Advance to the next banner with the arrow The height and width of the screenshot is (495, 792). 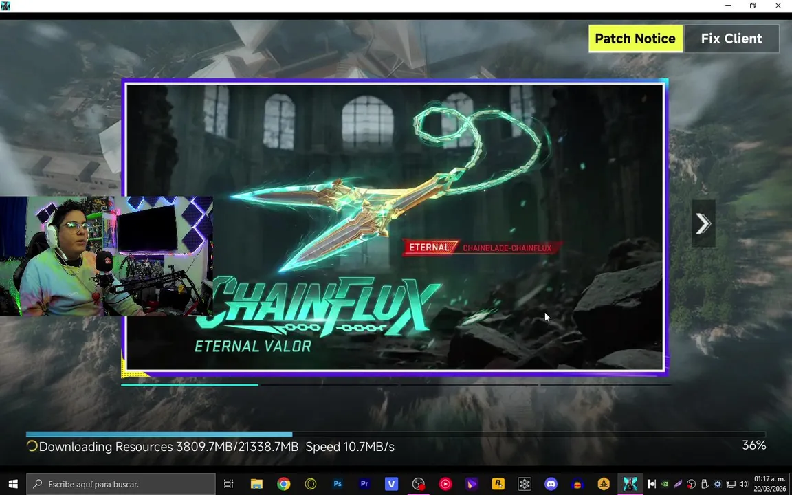pos(703,223)
